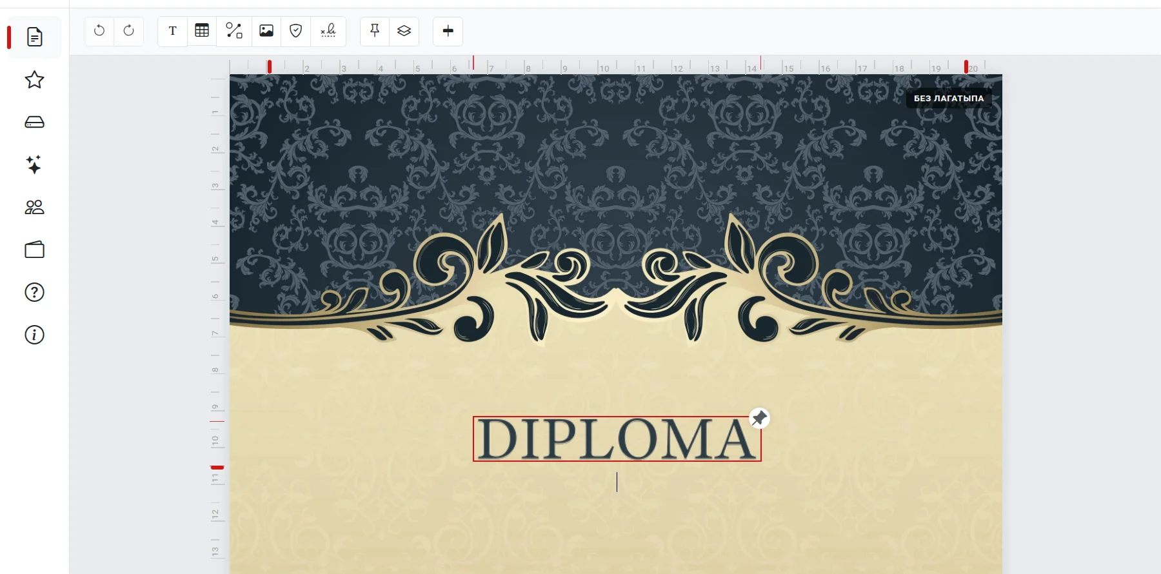Click the plus add button in toolbar
Screen dimensions: 1161x574
[x=448, y=30]
